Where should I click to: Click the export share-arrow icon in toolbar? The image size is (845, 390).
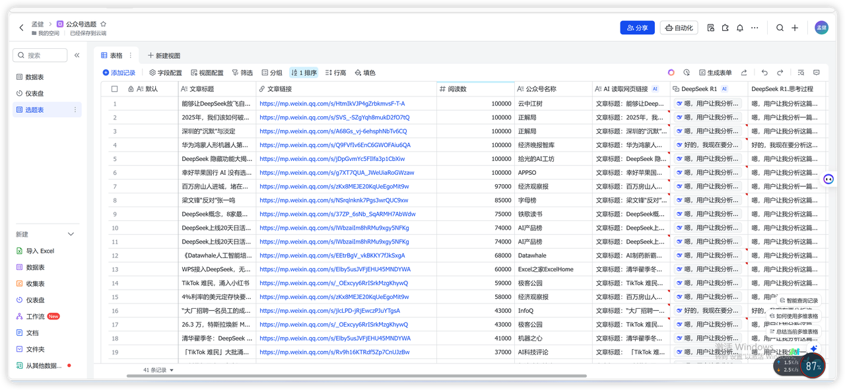pos(744,73)
